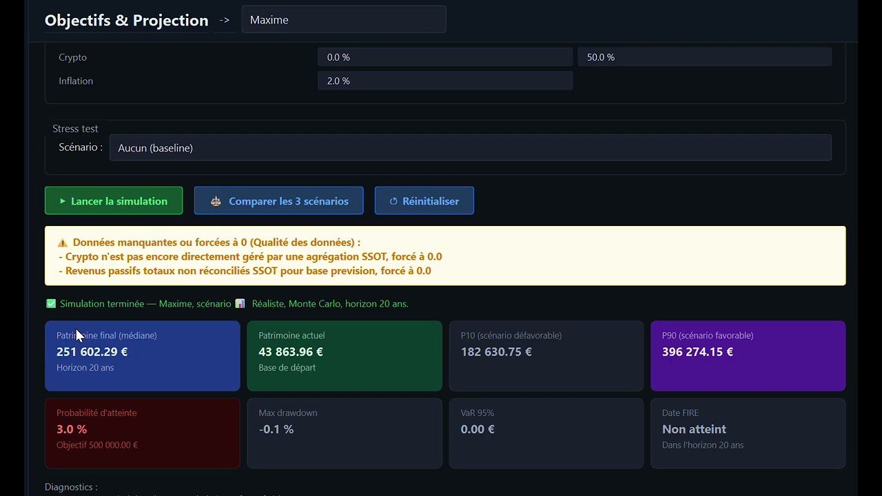Click the Réinitialiser button
Image resolution: width=882 pixels, height=496 pixels.
424,201
